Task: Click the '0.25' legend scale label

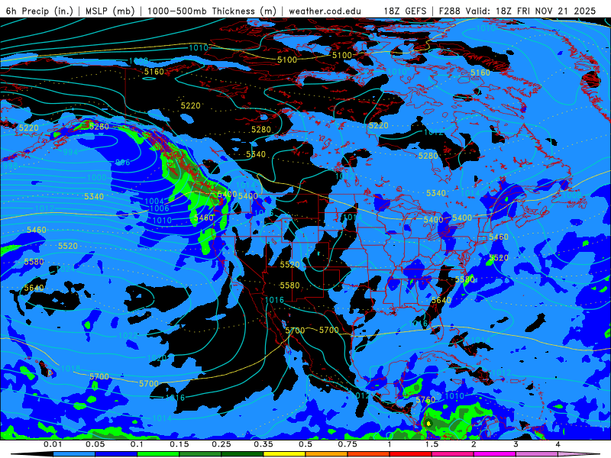Action: tap(221, 444)
